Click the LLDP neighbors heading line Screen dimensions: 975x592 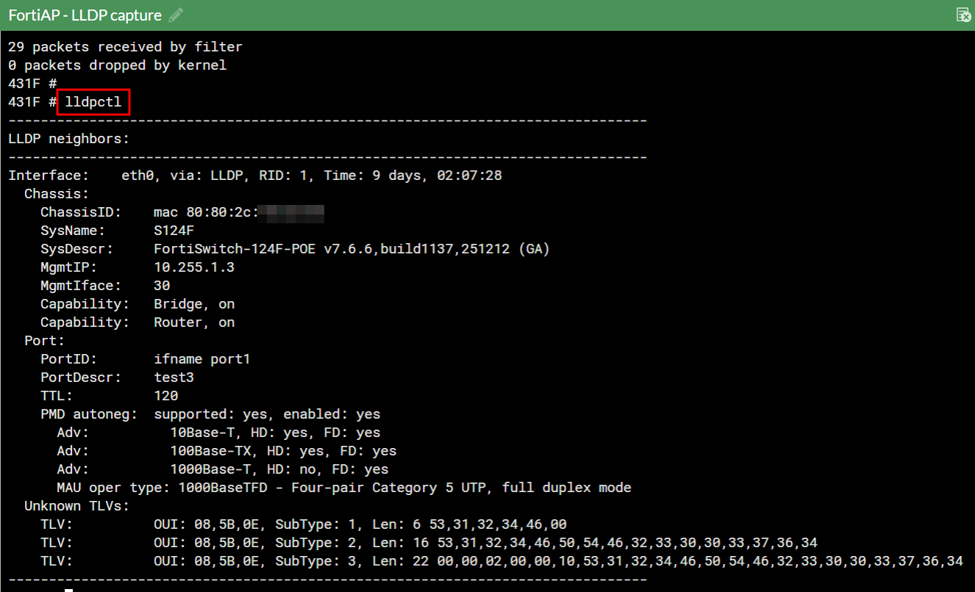[x=68, y=139]
